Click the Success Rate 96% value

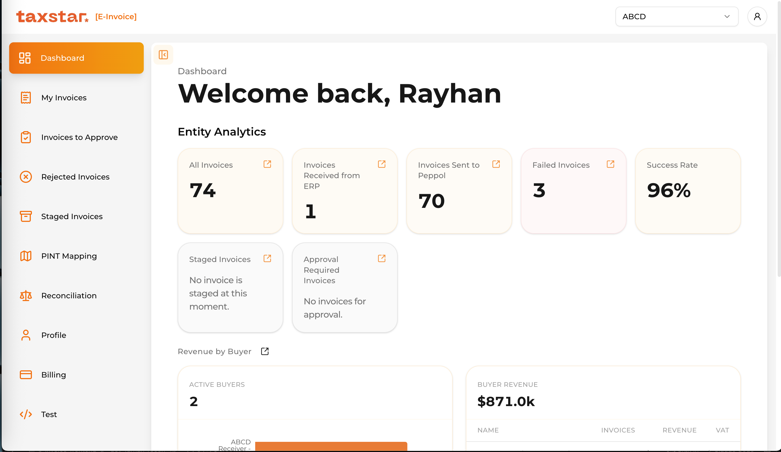[669, 190]
